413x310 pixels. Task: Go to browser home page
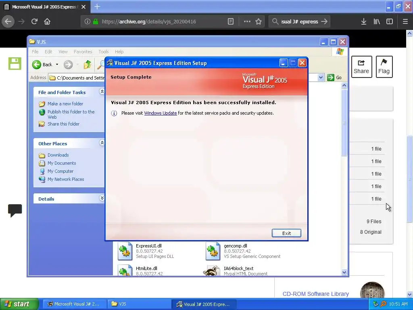[x=47, y=21]
